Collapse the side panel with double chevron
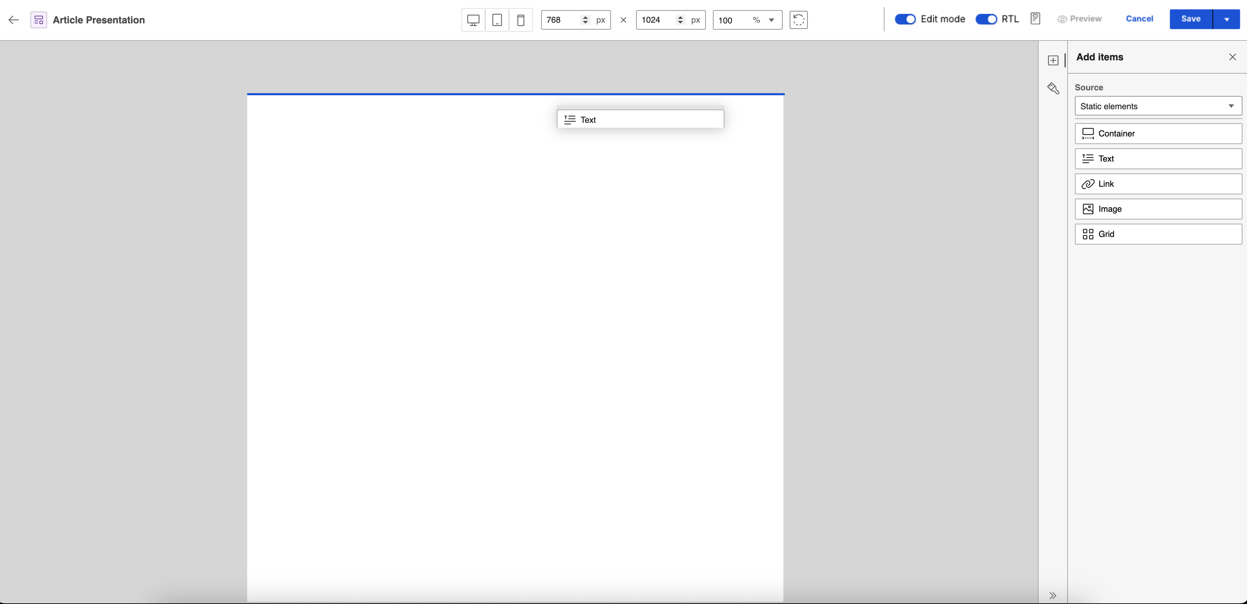 (1053, 595)
